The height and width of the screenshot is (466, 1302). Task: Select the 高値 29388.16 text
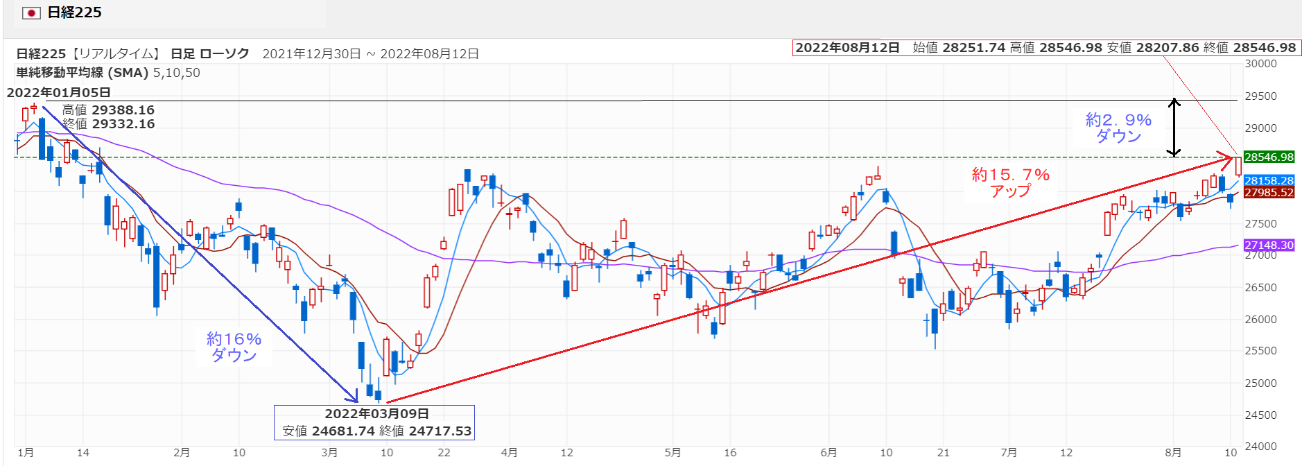[x=108, y=110]
